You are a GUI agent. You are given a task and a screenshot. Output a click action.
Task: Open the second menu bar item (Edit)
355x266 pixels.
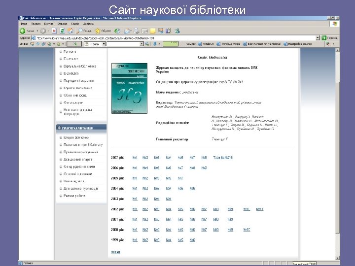36,24
